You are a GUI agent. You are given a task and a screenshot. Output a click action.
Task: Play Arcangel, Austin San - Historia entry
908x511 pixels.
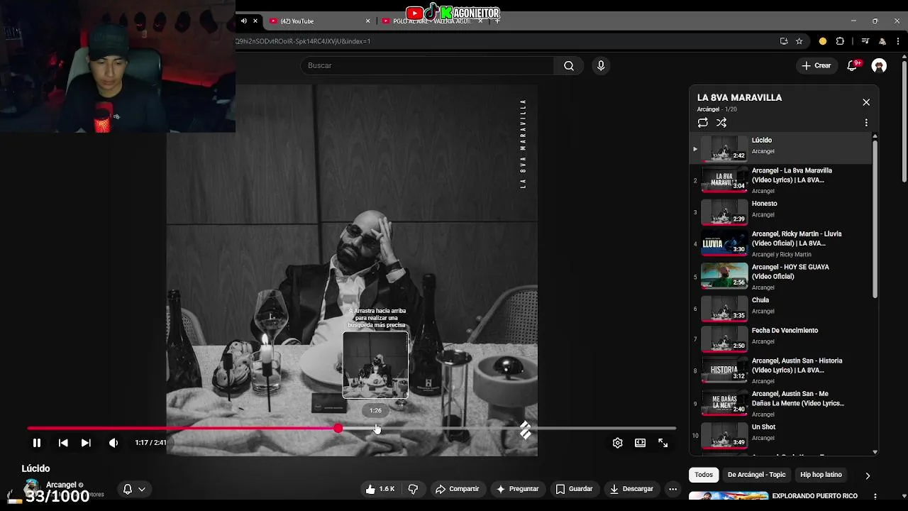780,370
